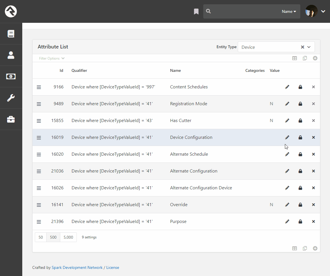Click bottom merge template copy icon
The width and height of the screenshot is (330, 276).
(x=305, y=248)
